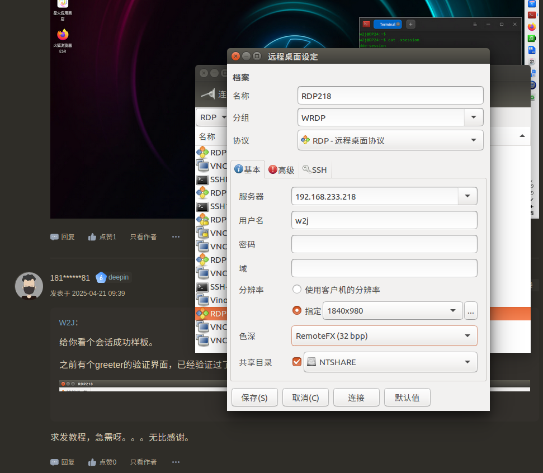Select the Vino row in Remmina connection list

[x=211, y=300]
